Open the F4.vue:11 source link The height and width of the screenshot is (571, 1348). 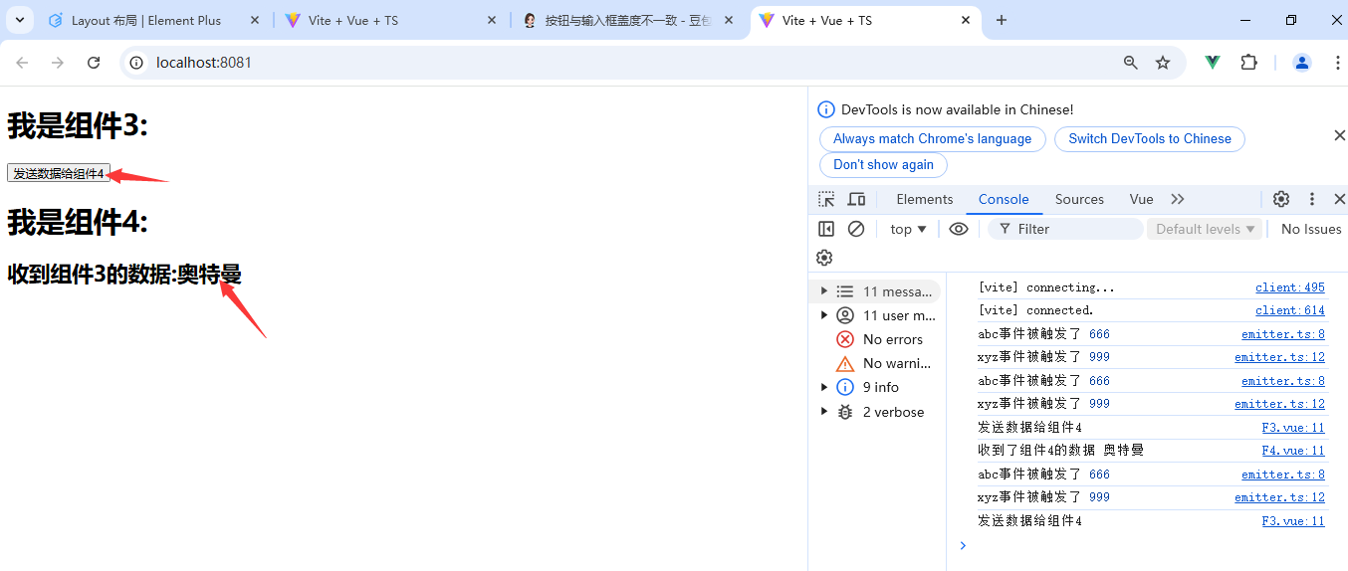tap(1293, 451)
